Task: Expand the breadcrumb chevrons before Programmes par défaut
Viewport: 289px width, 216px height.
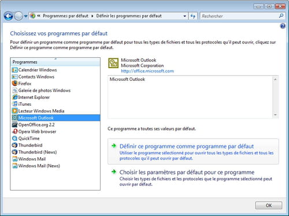Action: tap(39, 16)
